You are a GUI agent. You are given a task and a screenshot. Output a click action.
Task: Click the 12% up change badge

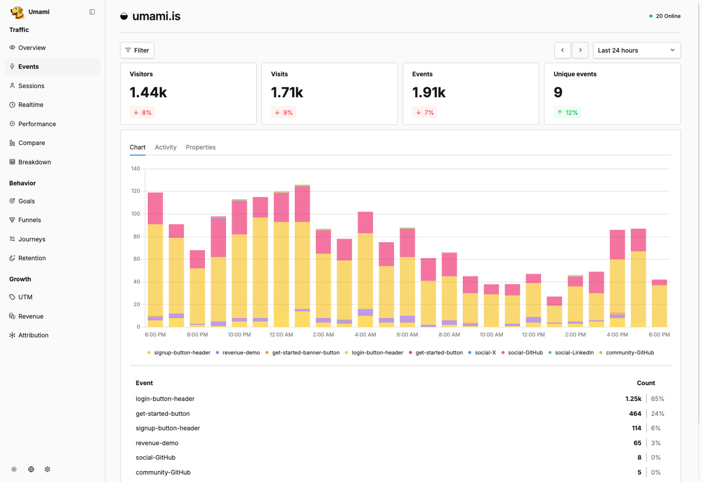(567, 112)
